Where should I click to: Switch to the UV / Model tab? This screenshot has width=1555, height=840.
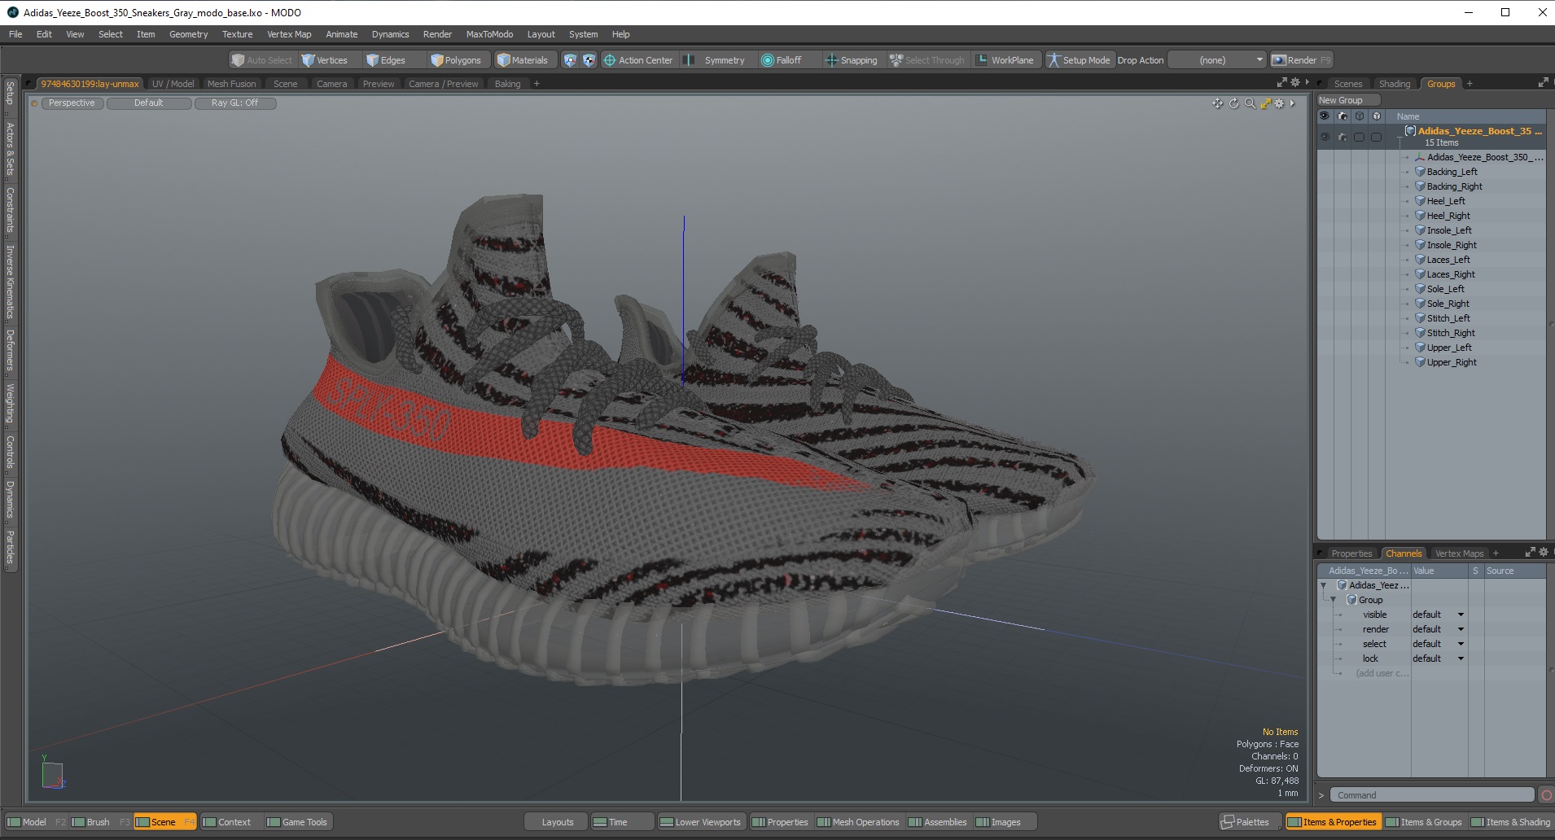pos(173,84)
